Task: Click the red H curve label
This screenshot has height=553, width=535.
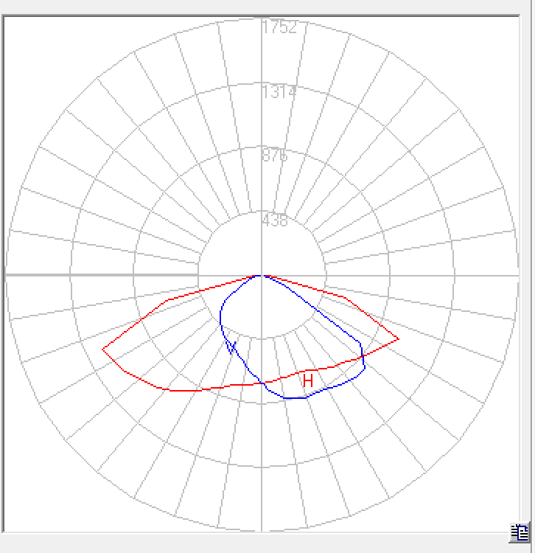Action: point(308,381)
